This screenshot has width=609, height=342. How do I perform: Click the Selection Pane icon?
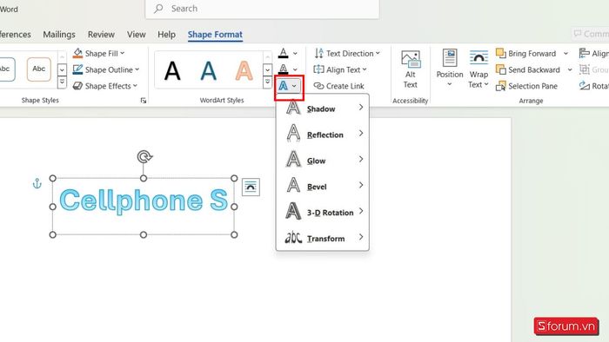tap(500, 86)
